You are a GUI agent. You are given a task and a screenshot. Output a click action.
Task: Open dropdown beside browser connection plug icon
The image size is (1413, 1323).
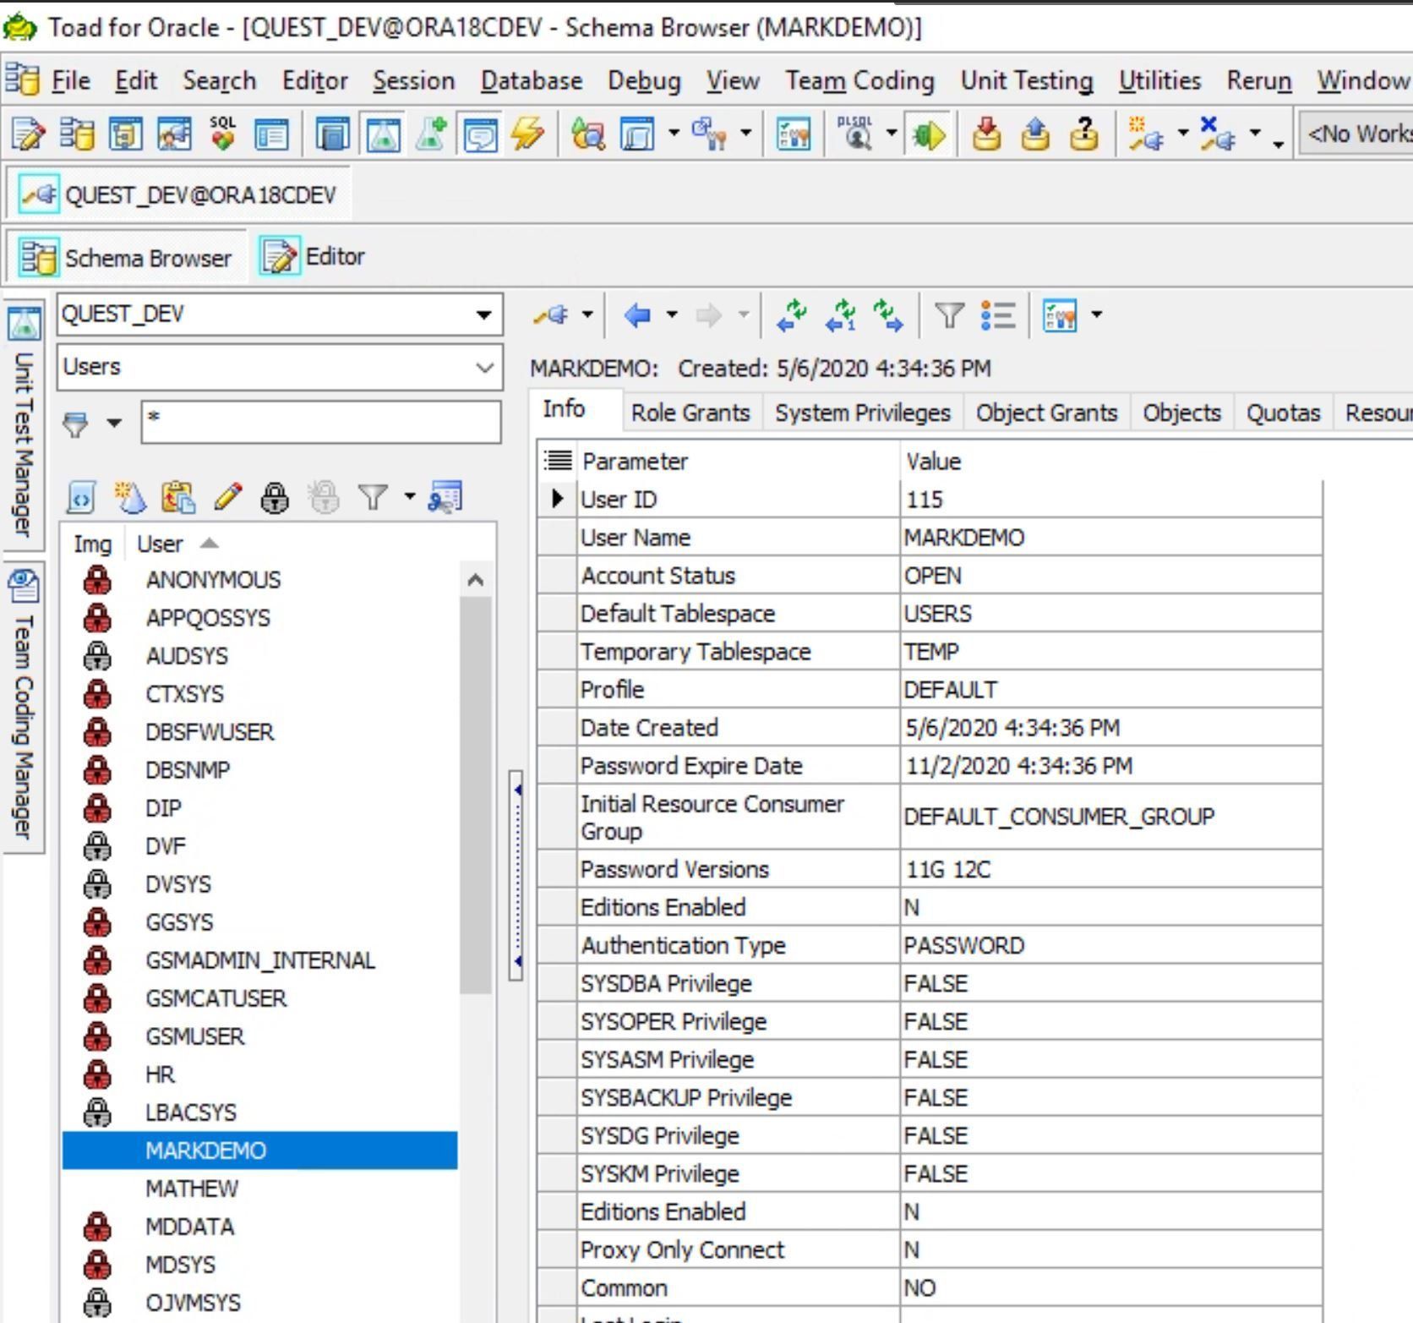pos(587,315)
